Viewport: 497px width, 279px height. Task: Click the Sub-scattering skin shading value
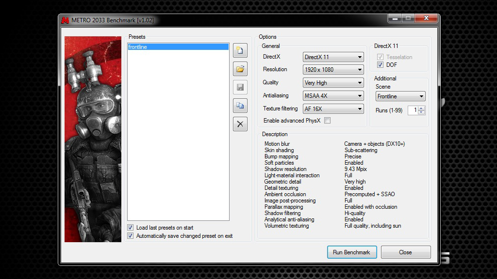click(361, 150)
